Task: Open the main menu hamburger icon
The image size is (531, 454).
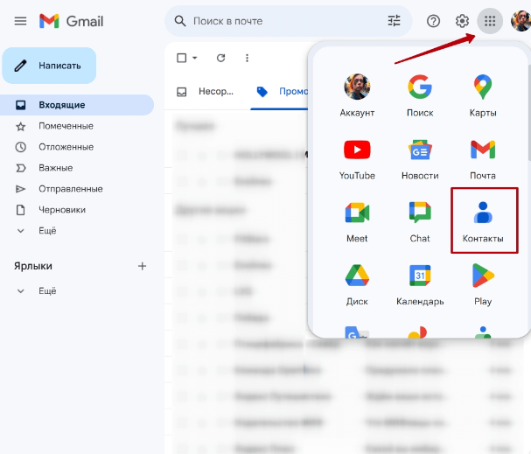Action: [20, 21]
